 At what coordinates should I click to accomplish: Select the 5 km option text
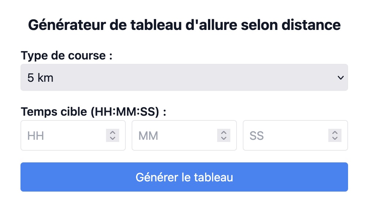pos(40,78)
